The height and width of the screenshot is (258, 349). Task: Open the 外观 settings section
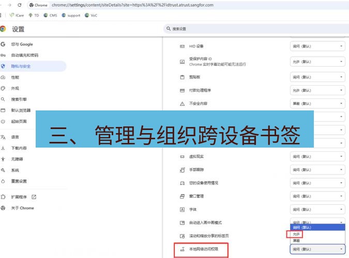(15, 88)
